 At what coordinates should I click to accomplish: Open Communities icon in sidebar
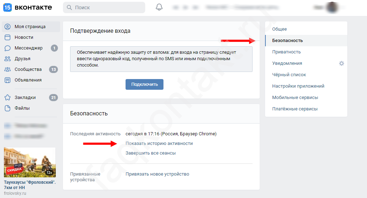point(8,69)
